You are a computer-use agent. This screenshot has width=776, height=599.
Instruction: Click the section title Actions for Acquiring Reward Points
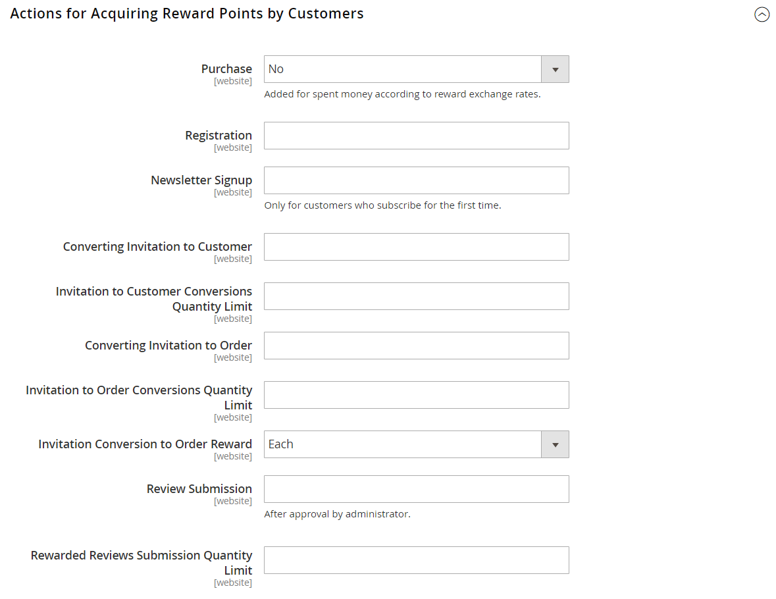click(x=187, y=14)
